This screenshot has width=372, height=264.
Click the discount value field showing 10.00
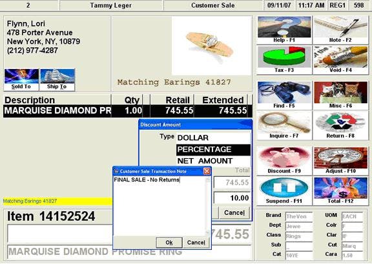point(232,198)
